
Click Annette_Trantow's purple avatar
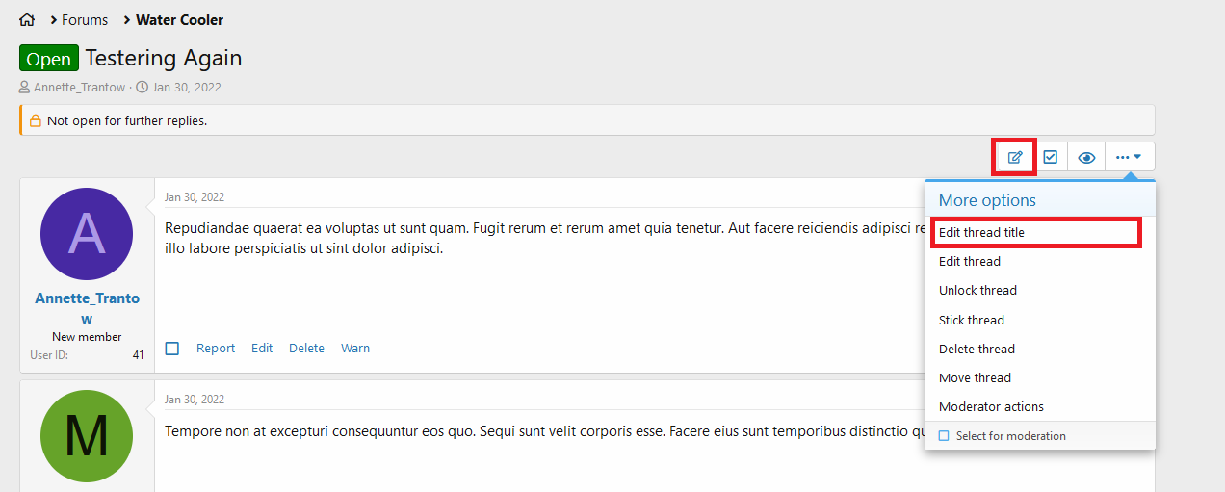87,233
